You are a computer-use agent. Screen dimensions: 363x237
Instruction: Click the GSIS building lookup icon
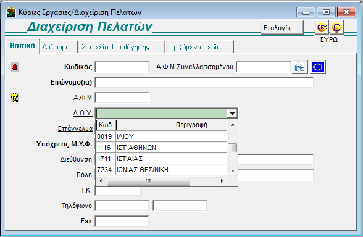click(x=300, y=67)
